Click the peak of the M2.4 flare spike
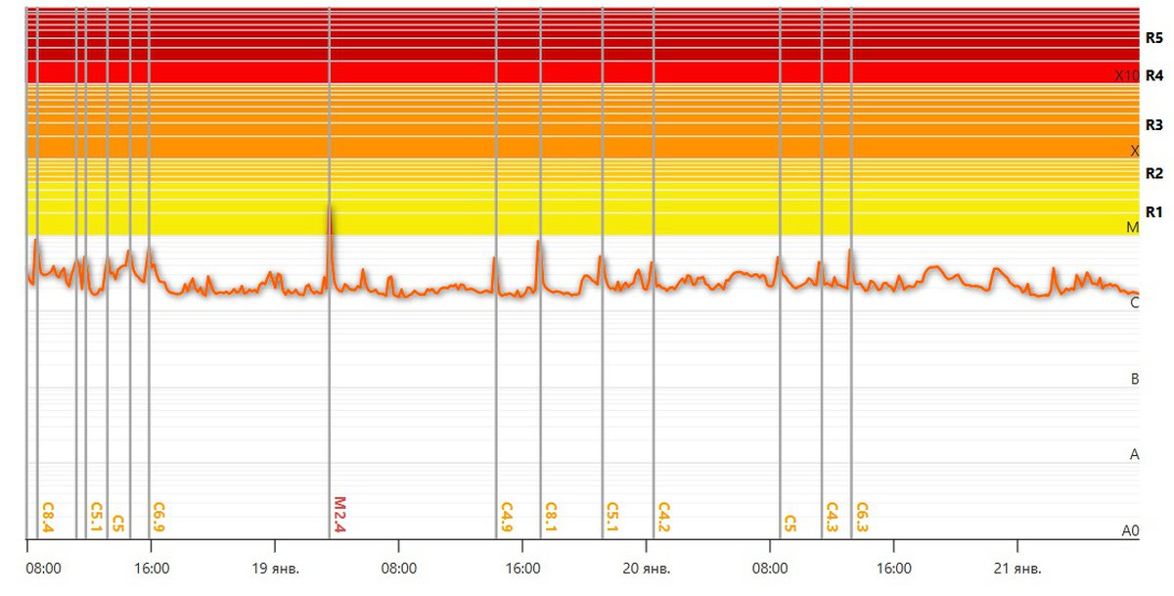Viewport: 1174px width, 596px height. click(x=330, y=206)
